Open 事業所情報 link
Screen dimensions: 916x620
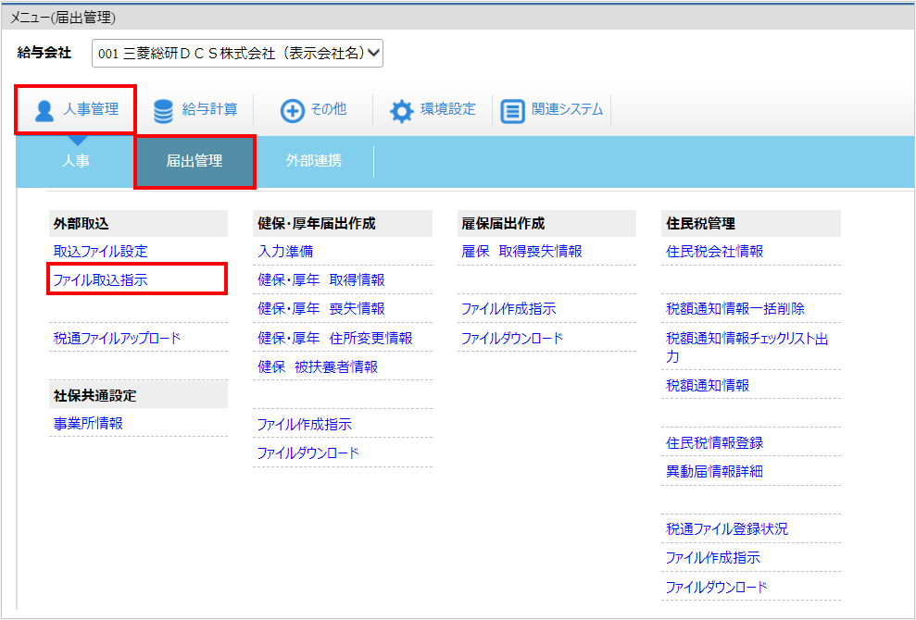[88, 424]
